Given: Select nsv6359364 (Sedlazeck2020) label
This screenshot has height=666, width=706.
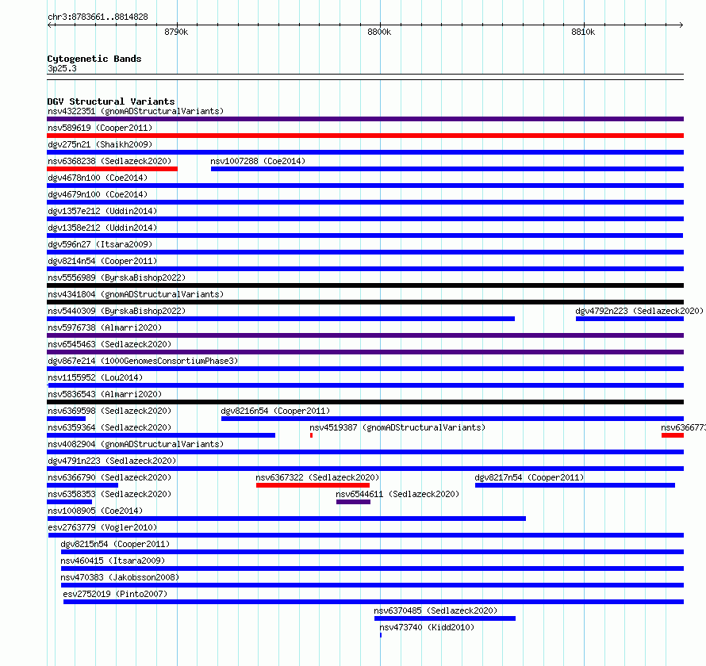Looking at the screenshot, I should click(109, 427).
